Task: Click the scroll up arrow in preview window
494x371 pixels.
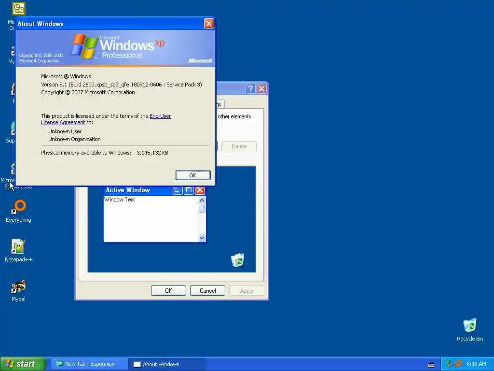Action: [202, 200]
